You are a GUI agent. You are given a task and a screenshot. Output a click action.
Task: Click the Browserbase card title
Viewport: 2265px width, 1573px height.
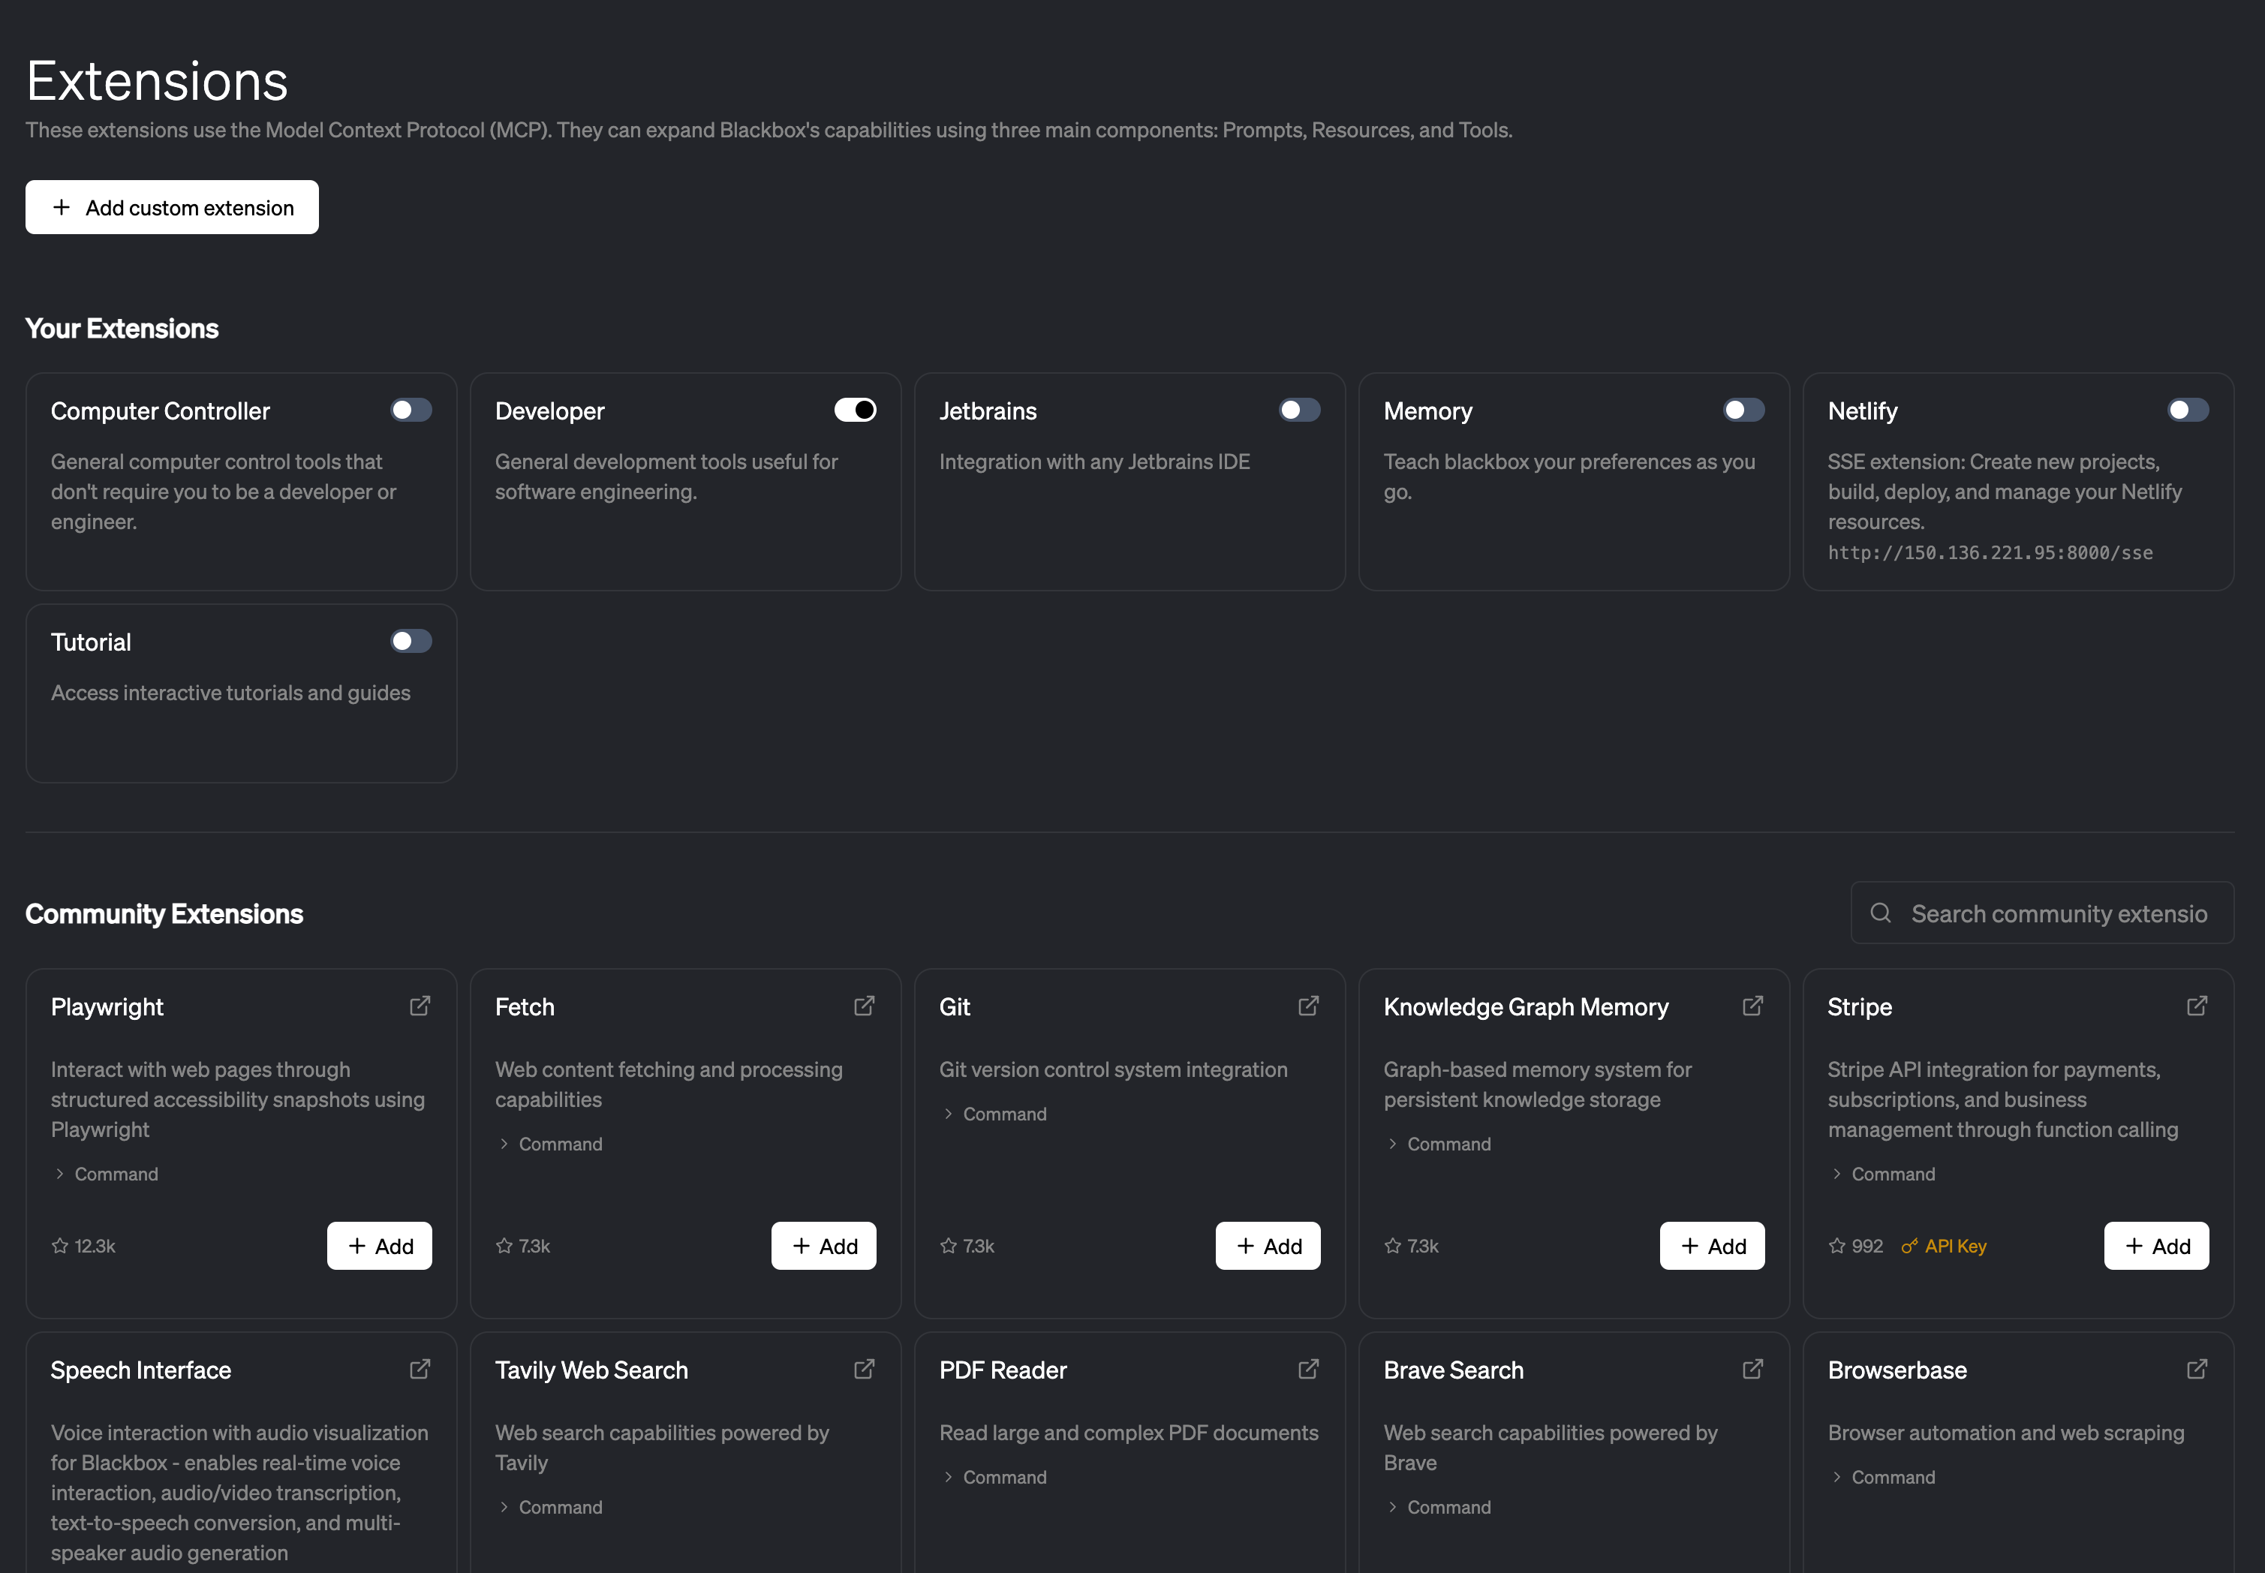click(x=1897, y=1370)
